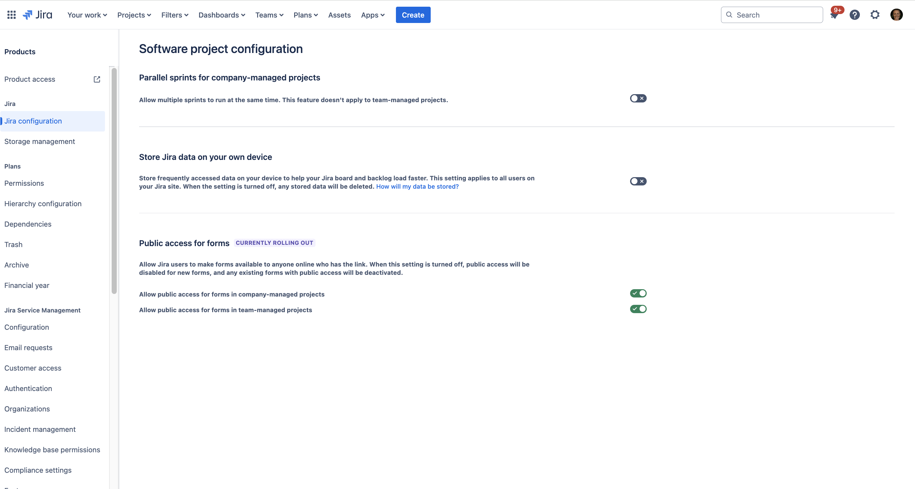Open the user profile avatar
Viewport: 915px width, 489px height.
[x=896, y=15]
